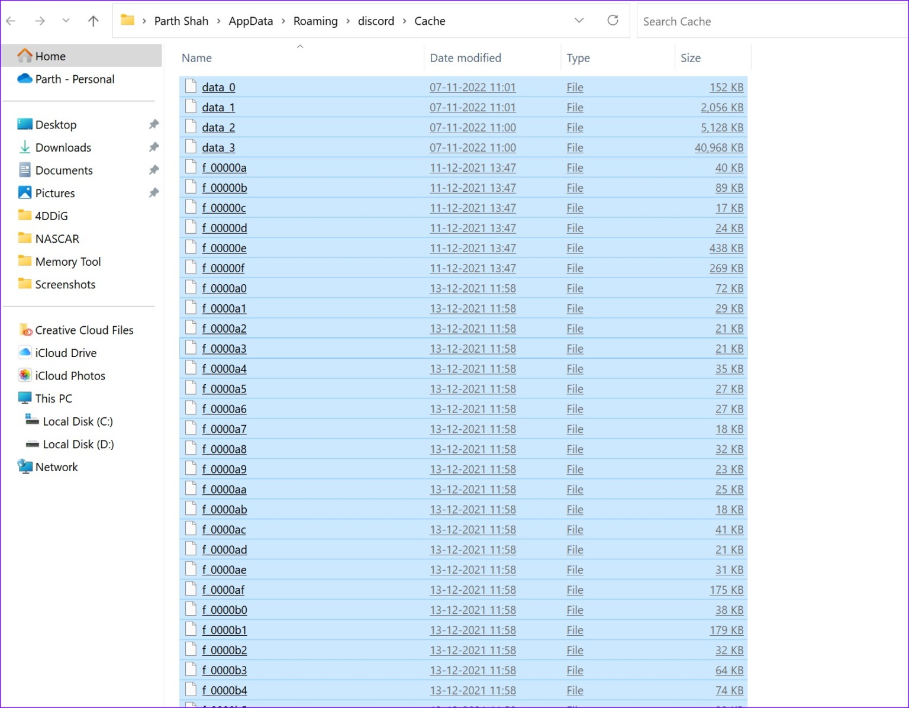Click the back navigation arrow
909x708 pixels.
(11, 21)
